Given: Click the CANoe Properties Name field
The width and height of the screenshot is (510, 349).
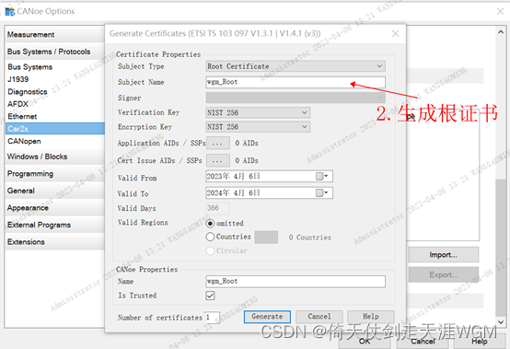Looking at the screenshot, I should pos(296,282).
